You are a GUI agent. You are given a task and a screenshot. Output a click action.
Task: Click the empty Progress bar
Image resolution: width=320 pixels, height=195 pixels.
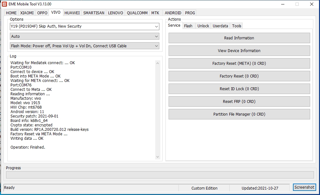tap(160, 175)
